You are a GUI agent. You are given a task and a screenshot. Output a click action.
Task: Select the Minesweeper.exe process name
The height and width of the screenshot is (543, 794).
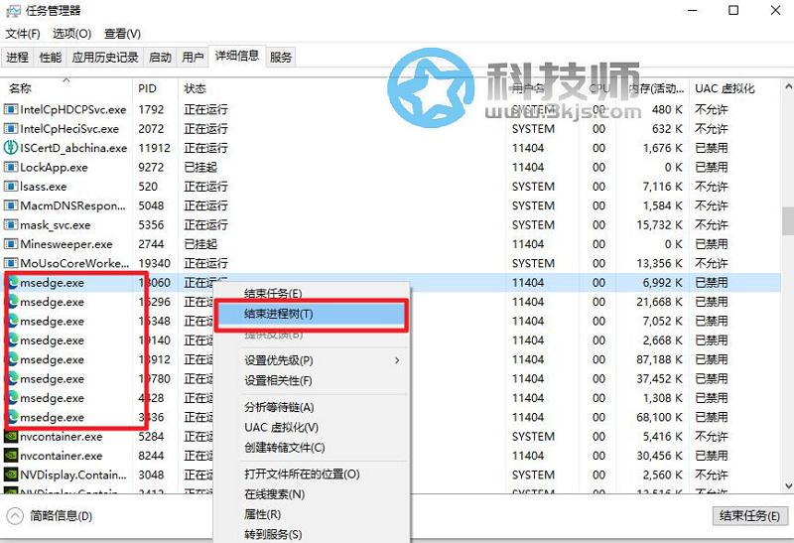66,244
